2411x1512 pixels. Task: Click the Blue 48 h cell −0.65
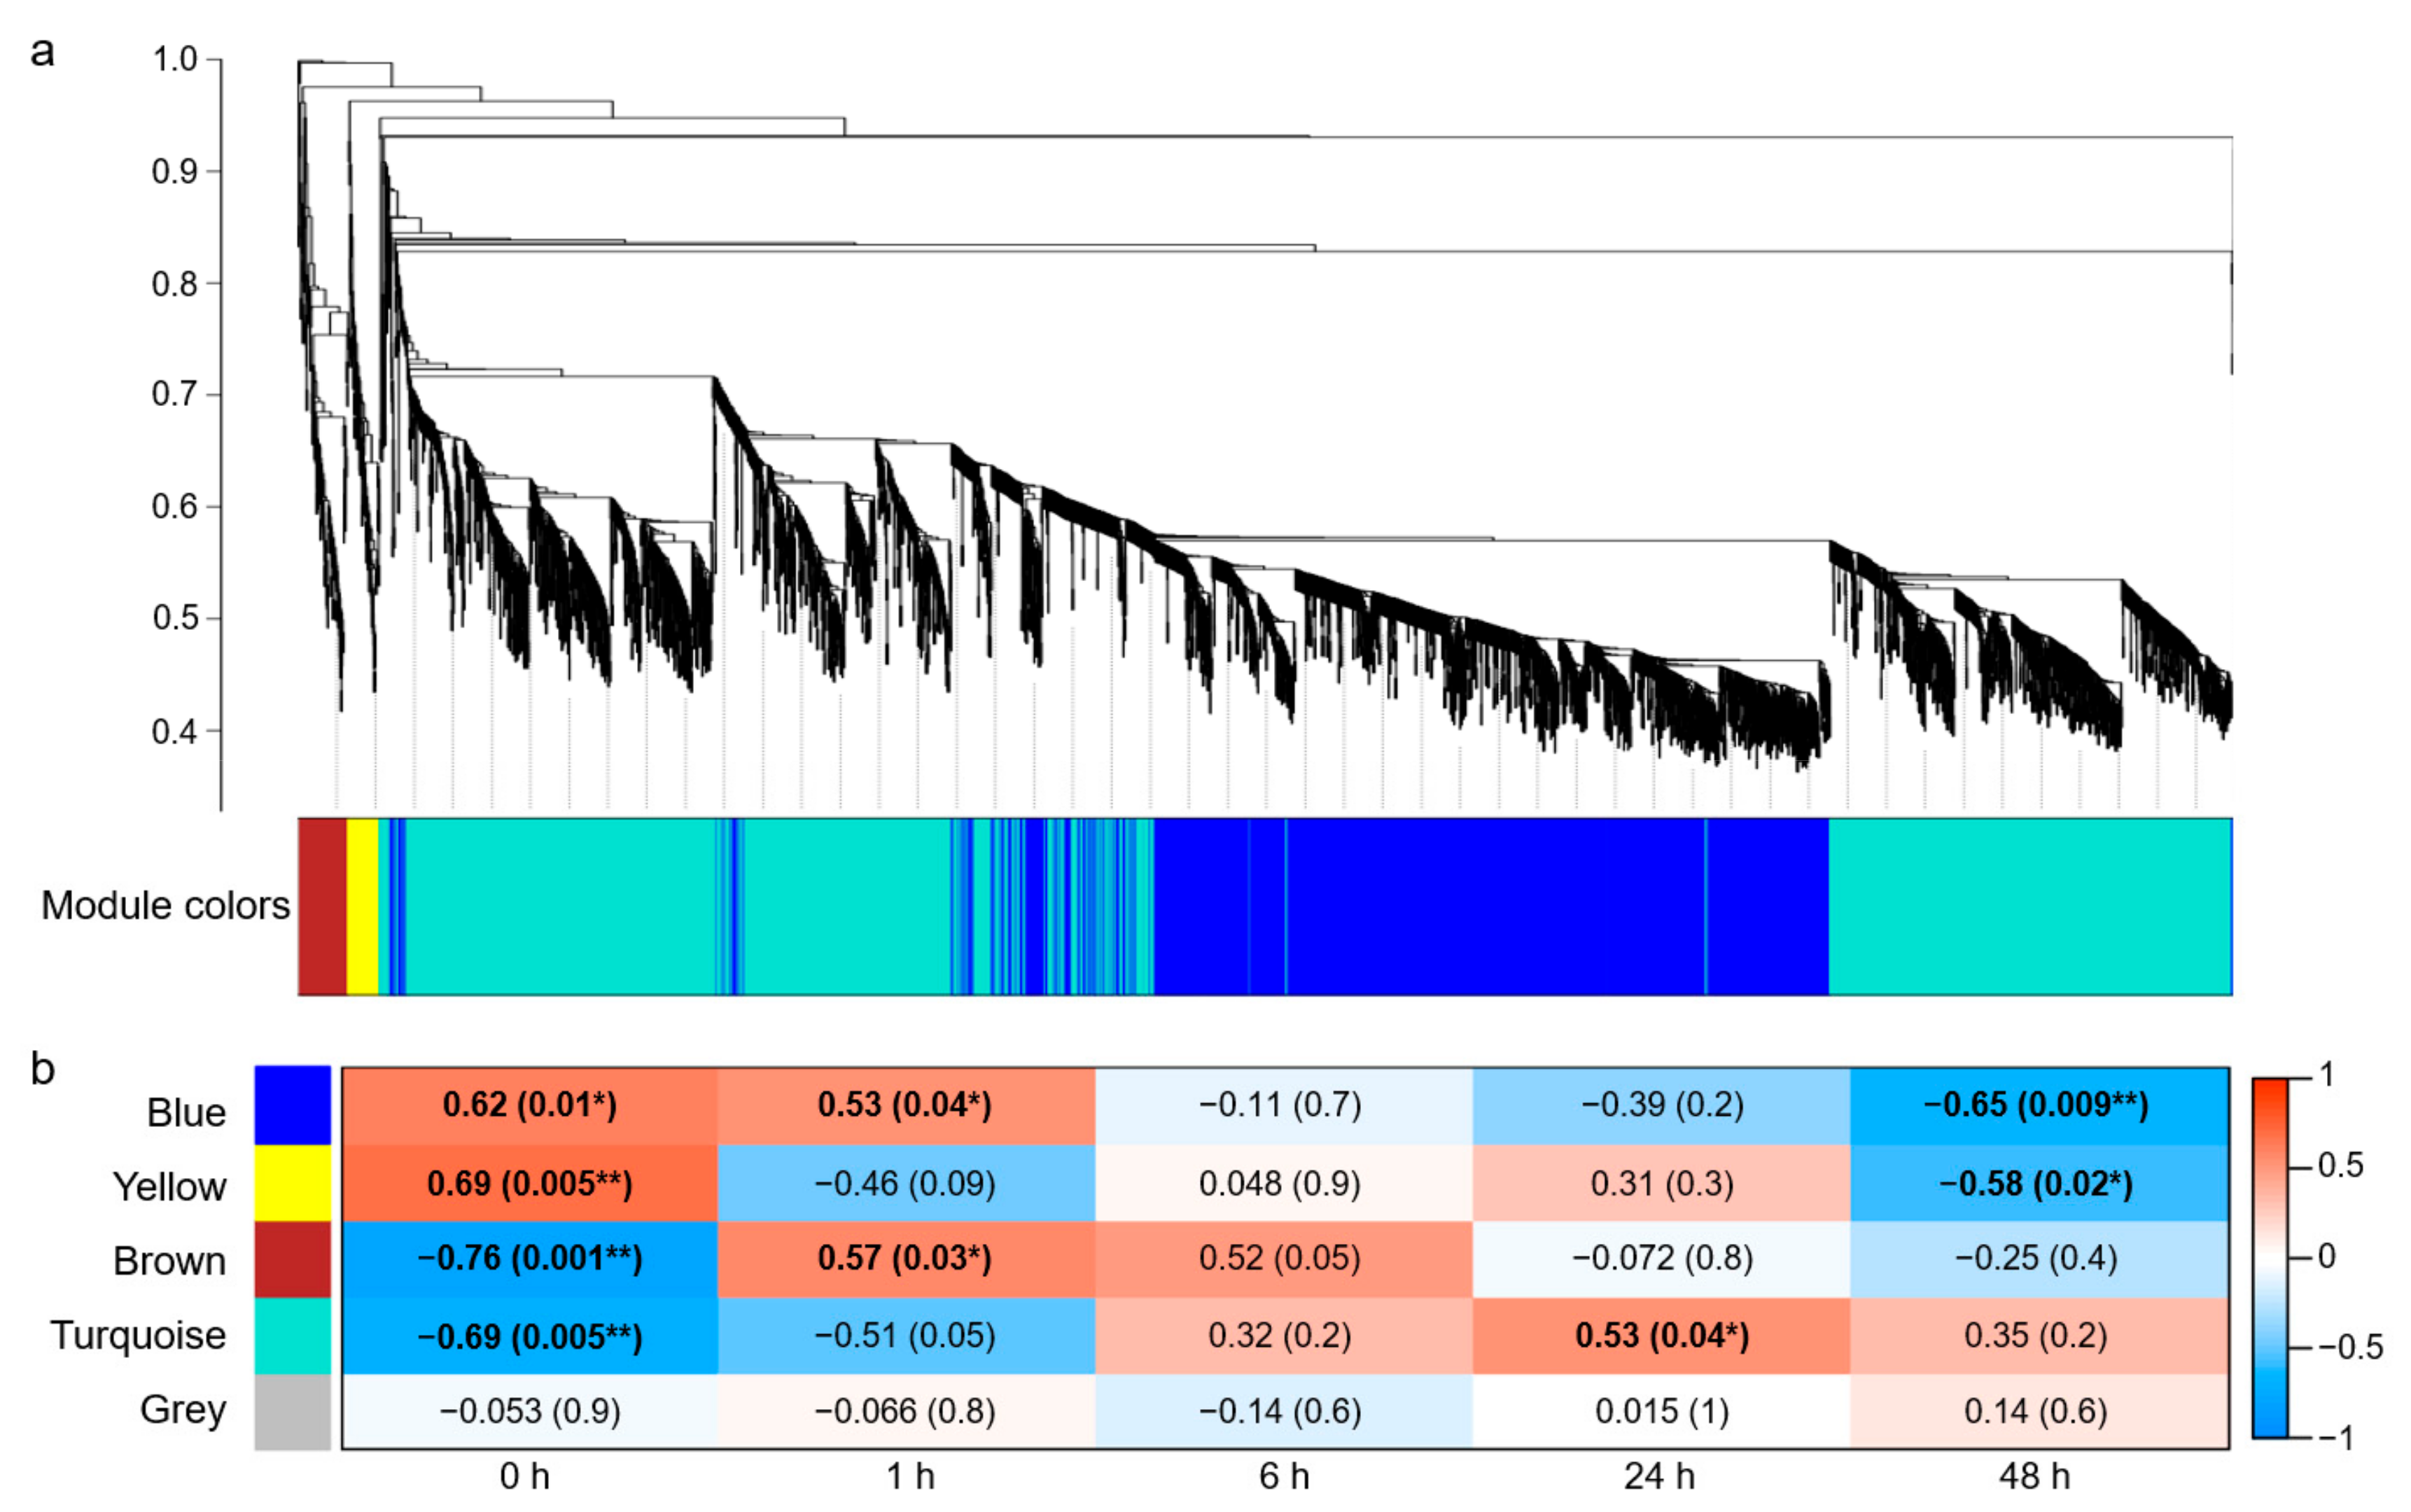click(x=2037, y=1105)
